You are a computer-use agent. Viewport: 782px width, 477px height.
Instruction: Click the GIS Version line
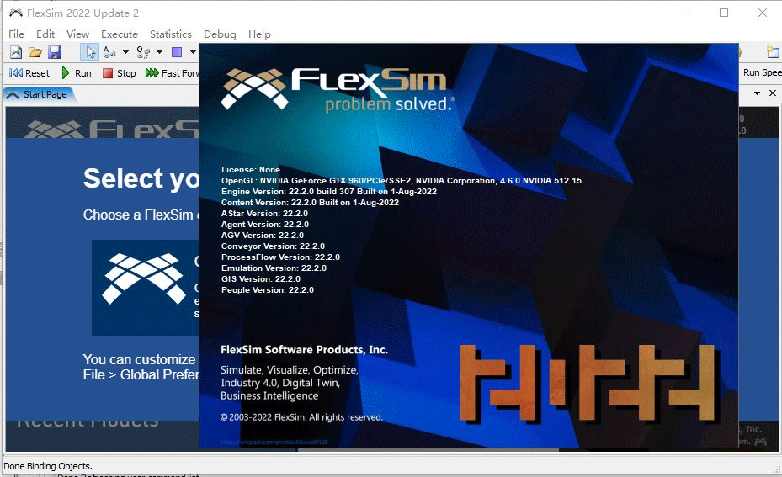coord(261,279)
